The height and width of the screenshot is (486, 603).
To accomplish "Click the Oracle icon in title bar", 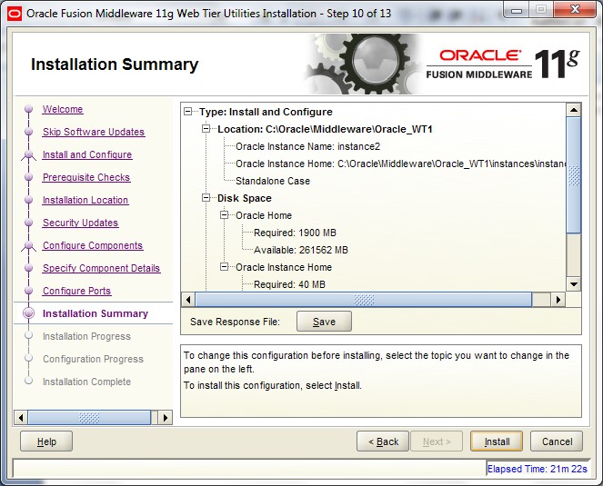I will [15, 14].
